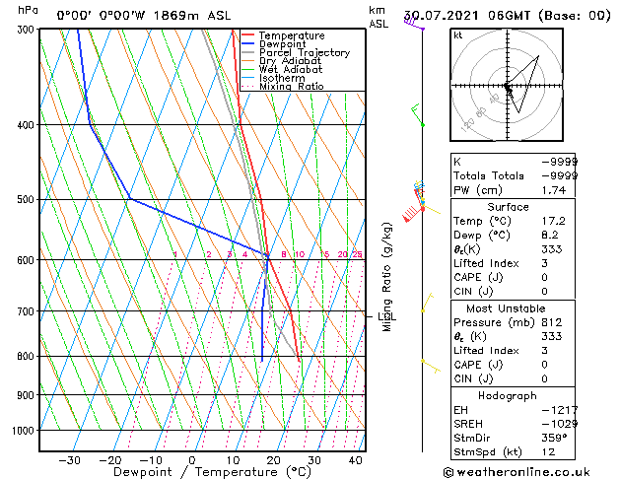The image size is (620, 479).
Task: Click the green wind barb near 400 hPa
Action: (418, 114)
